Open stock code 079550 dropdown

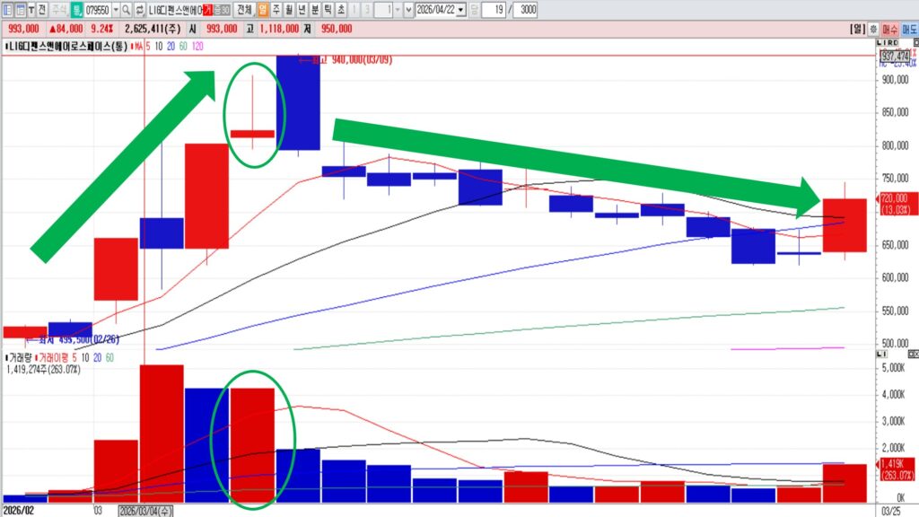115,10
